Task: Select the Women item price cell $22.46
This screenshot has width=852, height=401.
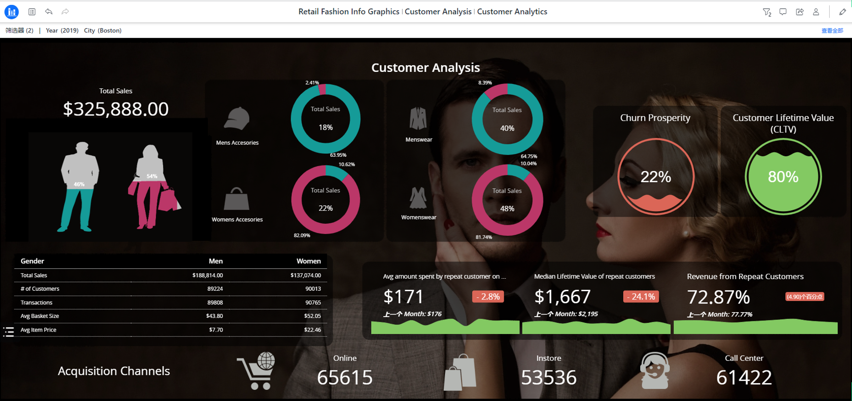Action: point(312,330)
